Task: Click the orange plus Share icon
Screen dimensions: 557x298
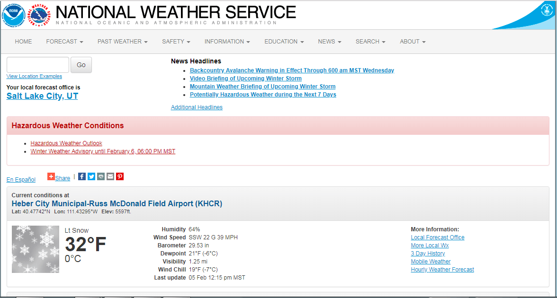Action: click(x=51, y=176)
